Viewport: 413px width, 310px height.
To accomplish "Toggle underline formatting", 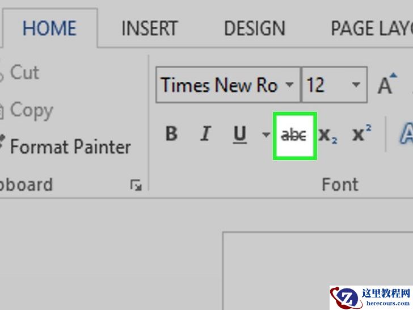I will coord(240,135).
